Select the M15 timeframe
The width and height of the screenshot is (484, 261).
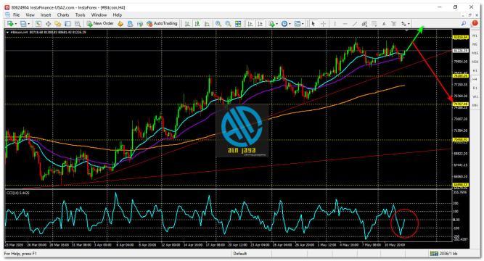coord(475,54)
